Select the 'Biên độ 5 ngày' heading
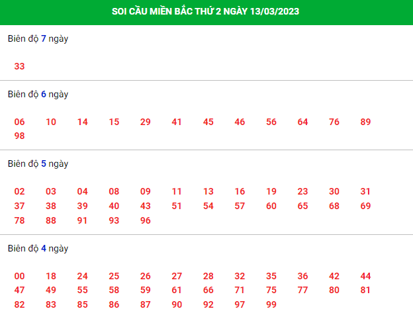413x317 pixels. click(38, 163)
